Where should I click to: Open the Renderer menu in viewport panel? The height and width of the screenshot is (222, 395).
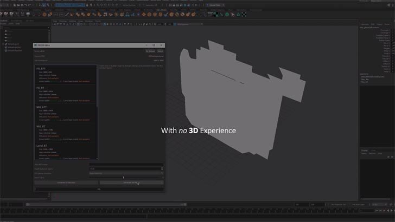click(x=90, y=21)
